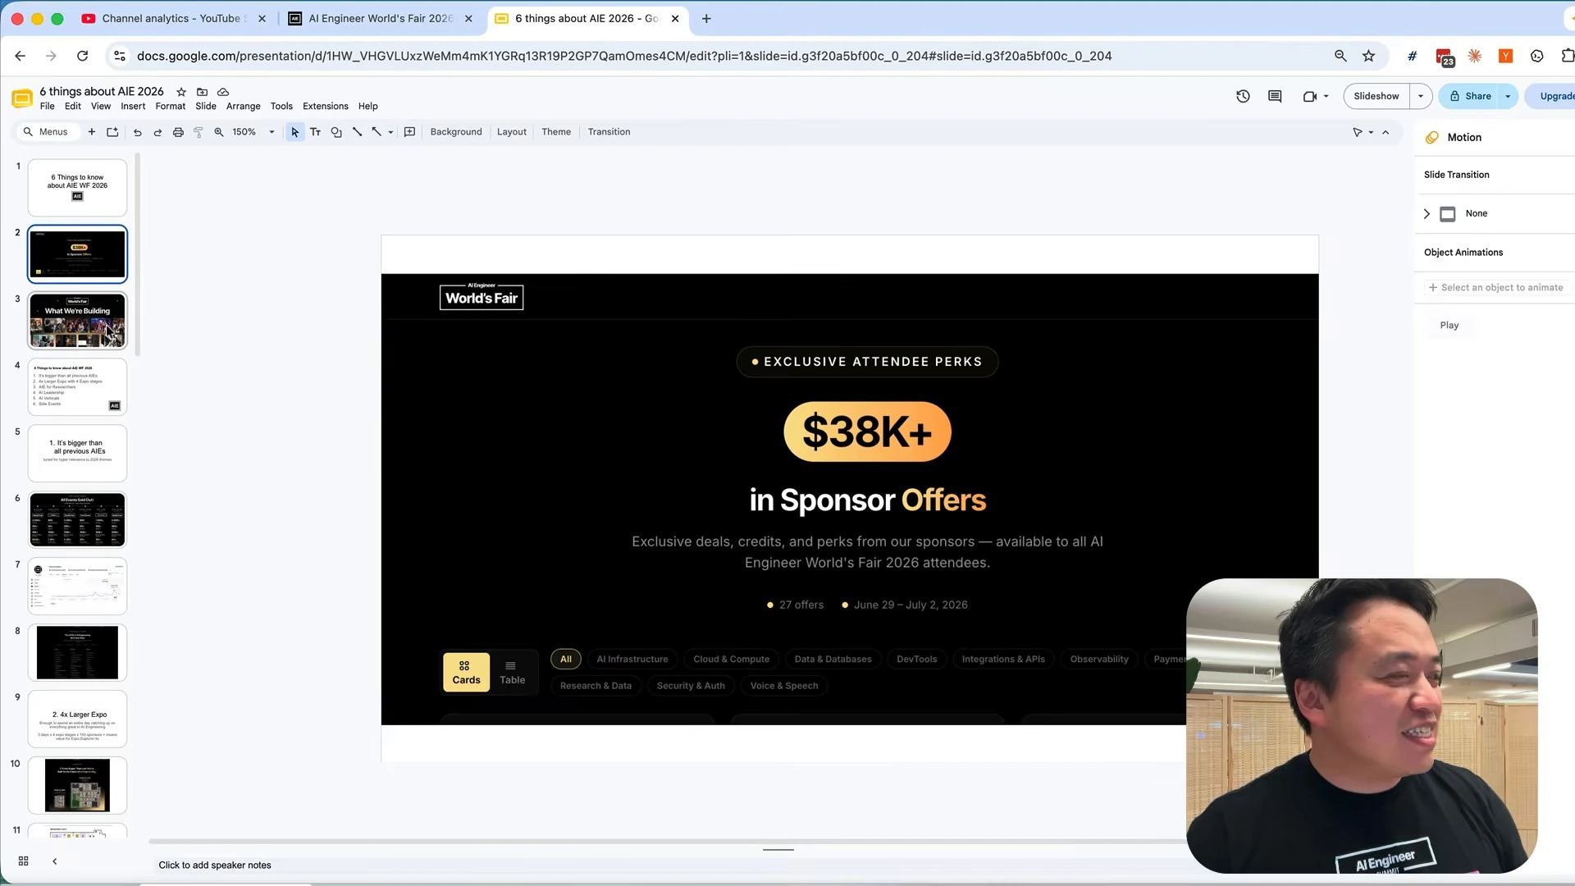
Task: Open the Insert menu
Action: pos(133,107)
